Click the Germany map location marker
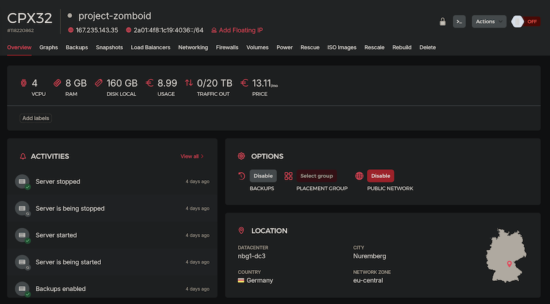550x304 pixels. pyautogui.click(x=509, y=264)
